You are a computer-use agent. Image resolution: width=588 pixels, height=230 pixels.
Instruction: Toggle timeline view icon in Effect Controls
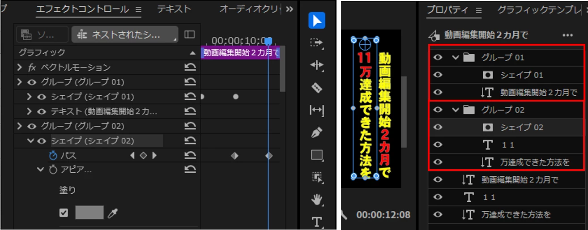point(190,34)
